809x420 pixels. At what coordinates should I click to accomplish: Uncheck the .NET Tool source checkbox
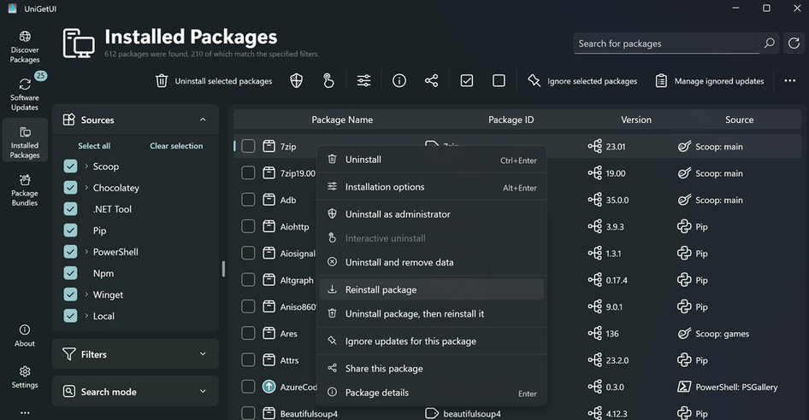pyautogui.click(x=70, y=208)
